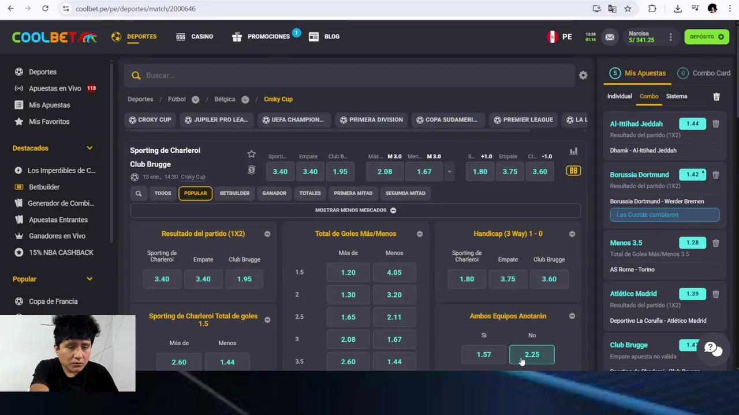Open the Combo Card tab
This screenshot has width=739, height=415.
click(x=704, y=73)
